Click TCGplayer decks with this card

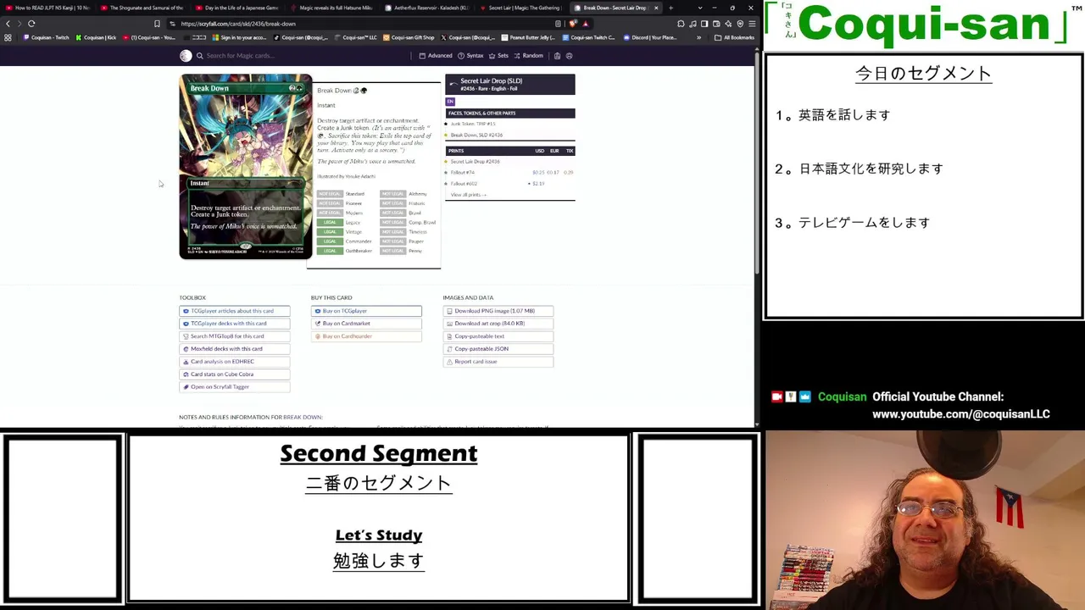(x=234, y=324)
